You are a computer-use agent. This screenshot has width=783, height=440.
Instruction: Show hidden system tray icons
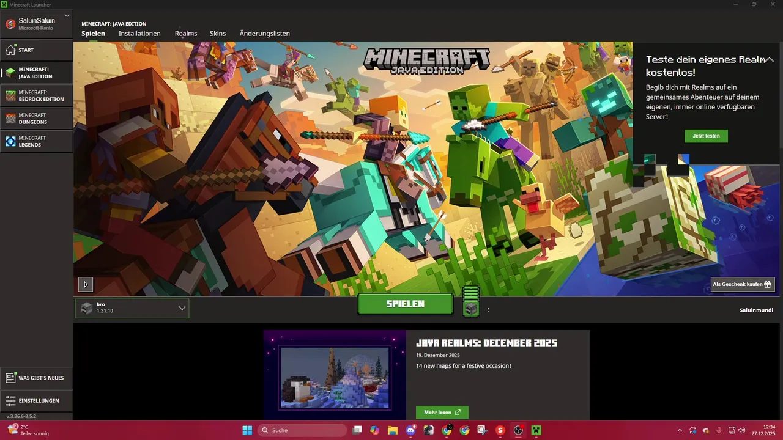(679, 430)
